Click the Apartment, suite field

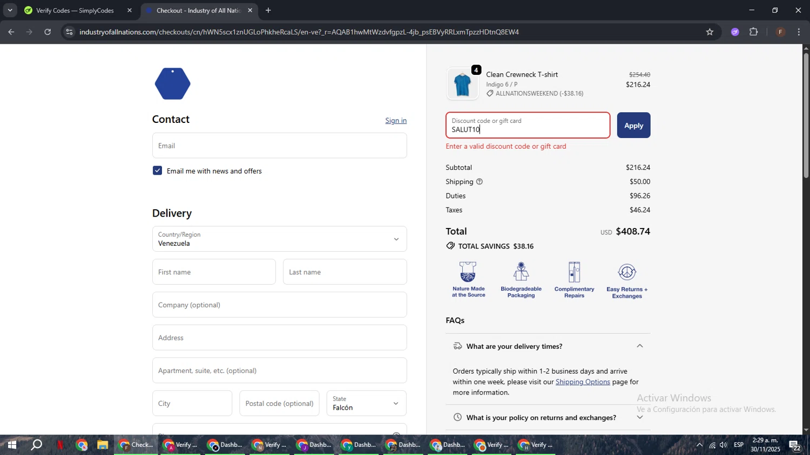pos(279,370)
